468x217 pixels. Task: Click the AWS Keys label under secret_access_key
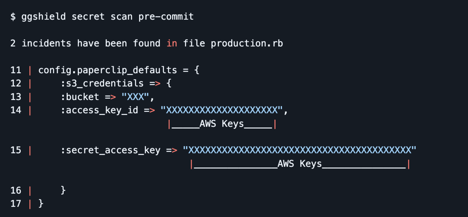point(300,164)
